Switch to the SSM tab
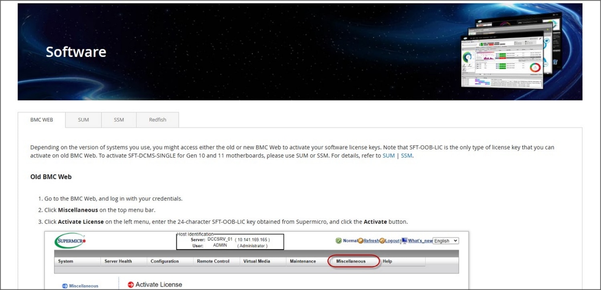Viewport: 601px width, 290px height. pos(119,120)
